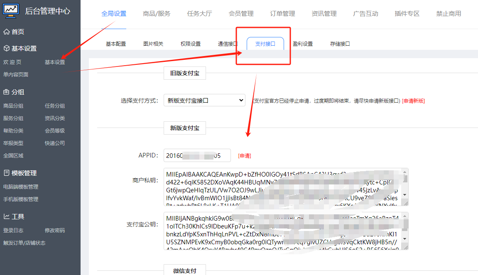
Task: Select the 权限设置 tab
Action: [x=191, y=44]
